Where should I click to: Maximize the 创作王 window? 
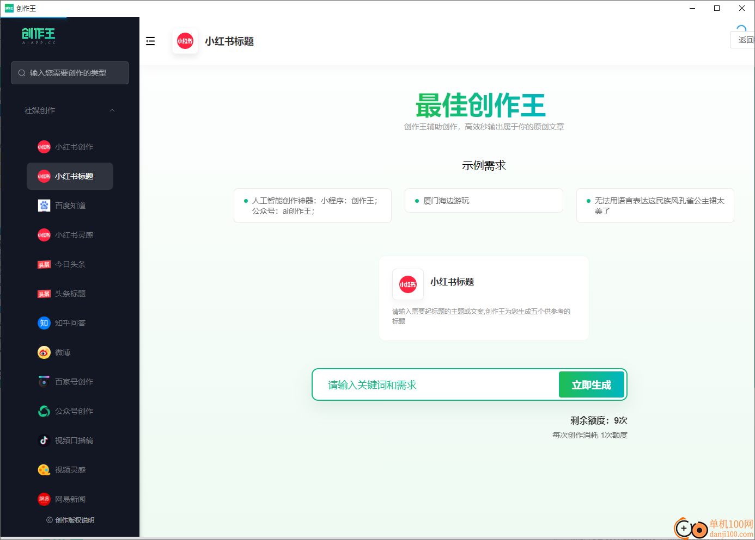pyautogui.click(x=717, y=8)
